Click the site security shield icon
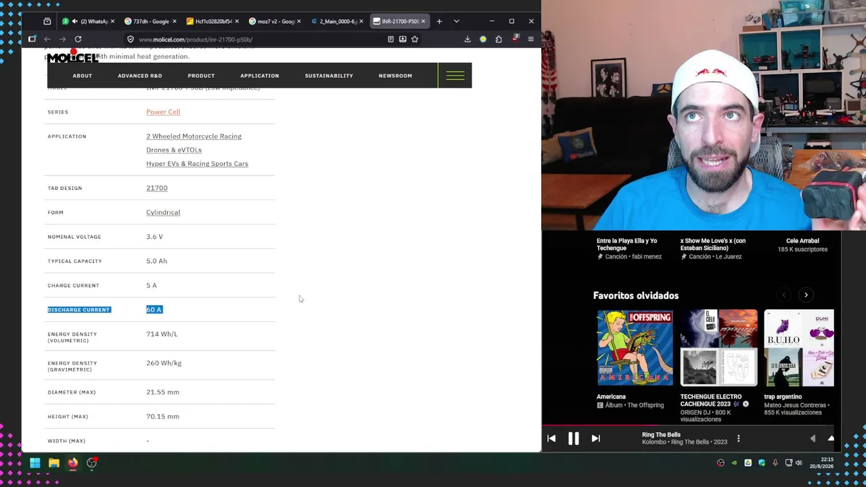 [x=131, y=39]
